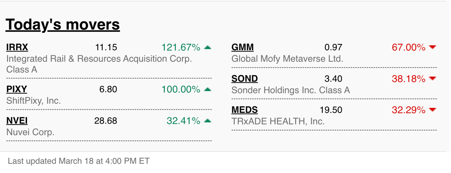The width and height of the screenshot is (451, 173).
Task: Open the NVEI ticker link
Action: 17,121
